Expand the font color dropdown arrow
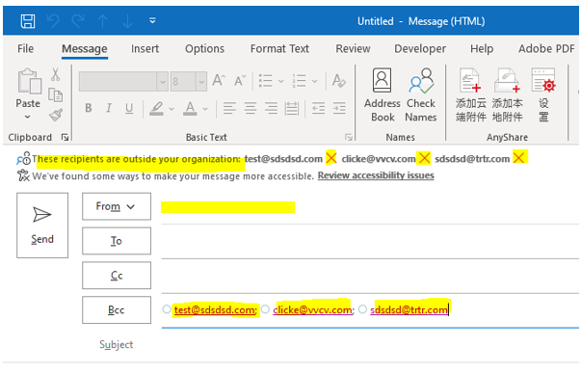The height and width of the screenshot is (373, 581). (205, 109)
